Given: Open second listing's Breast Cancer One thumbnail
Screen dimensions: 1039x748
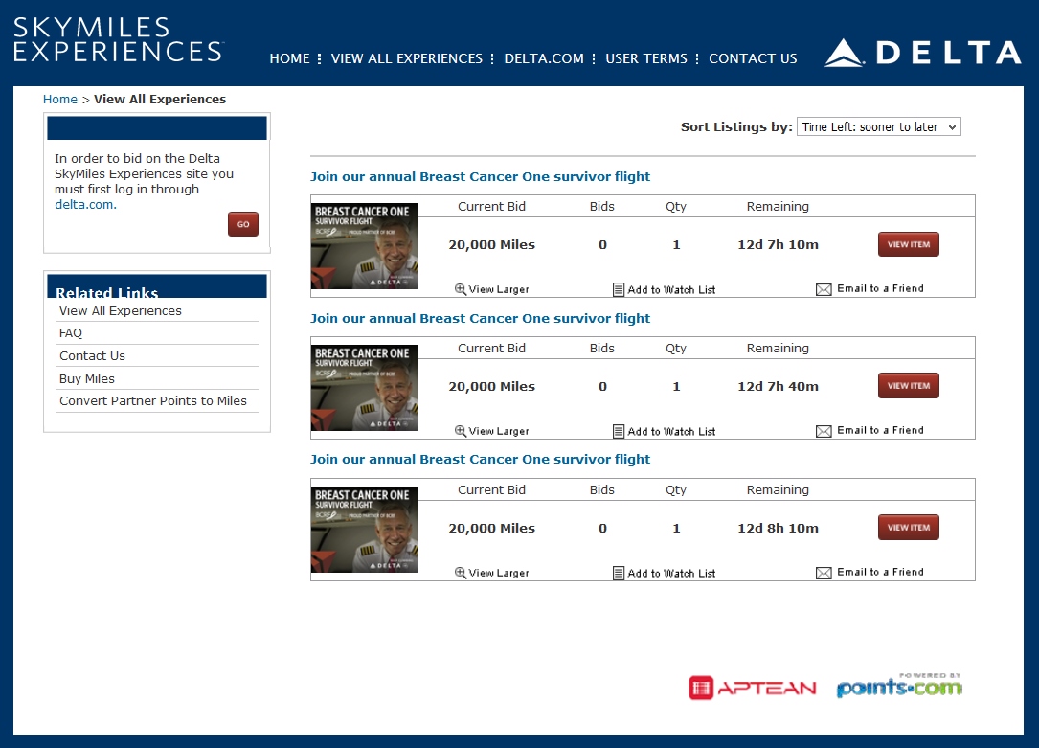Looking at the screenshot, I should (364, 387).
